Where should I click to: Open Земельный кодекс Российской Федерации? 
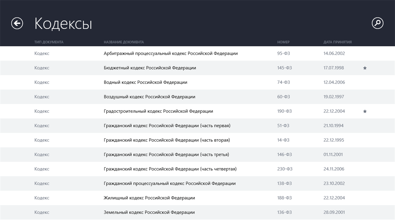[149, 212]
